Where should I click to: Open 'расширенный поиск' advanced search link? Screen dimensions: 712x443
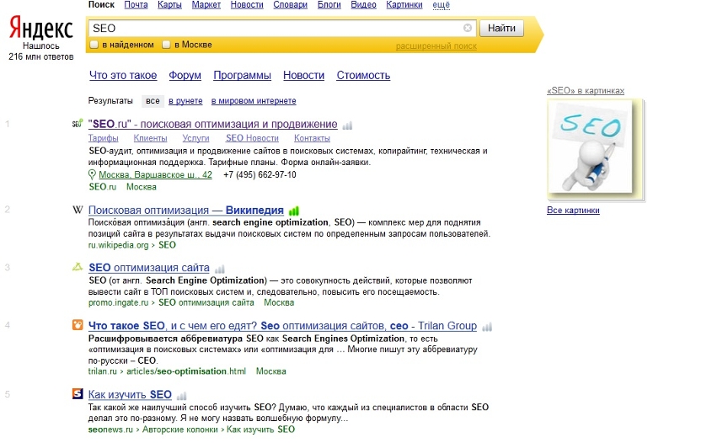point(436,45)
